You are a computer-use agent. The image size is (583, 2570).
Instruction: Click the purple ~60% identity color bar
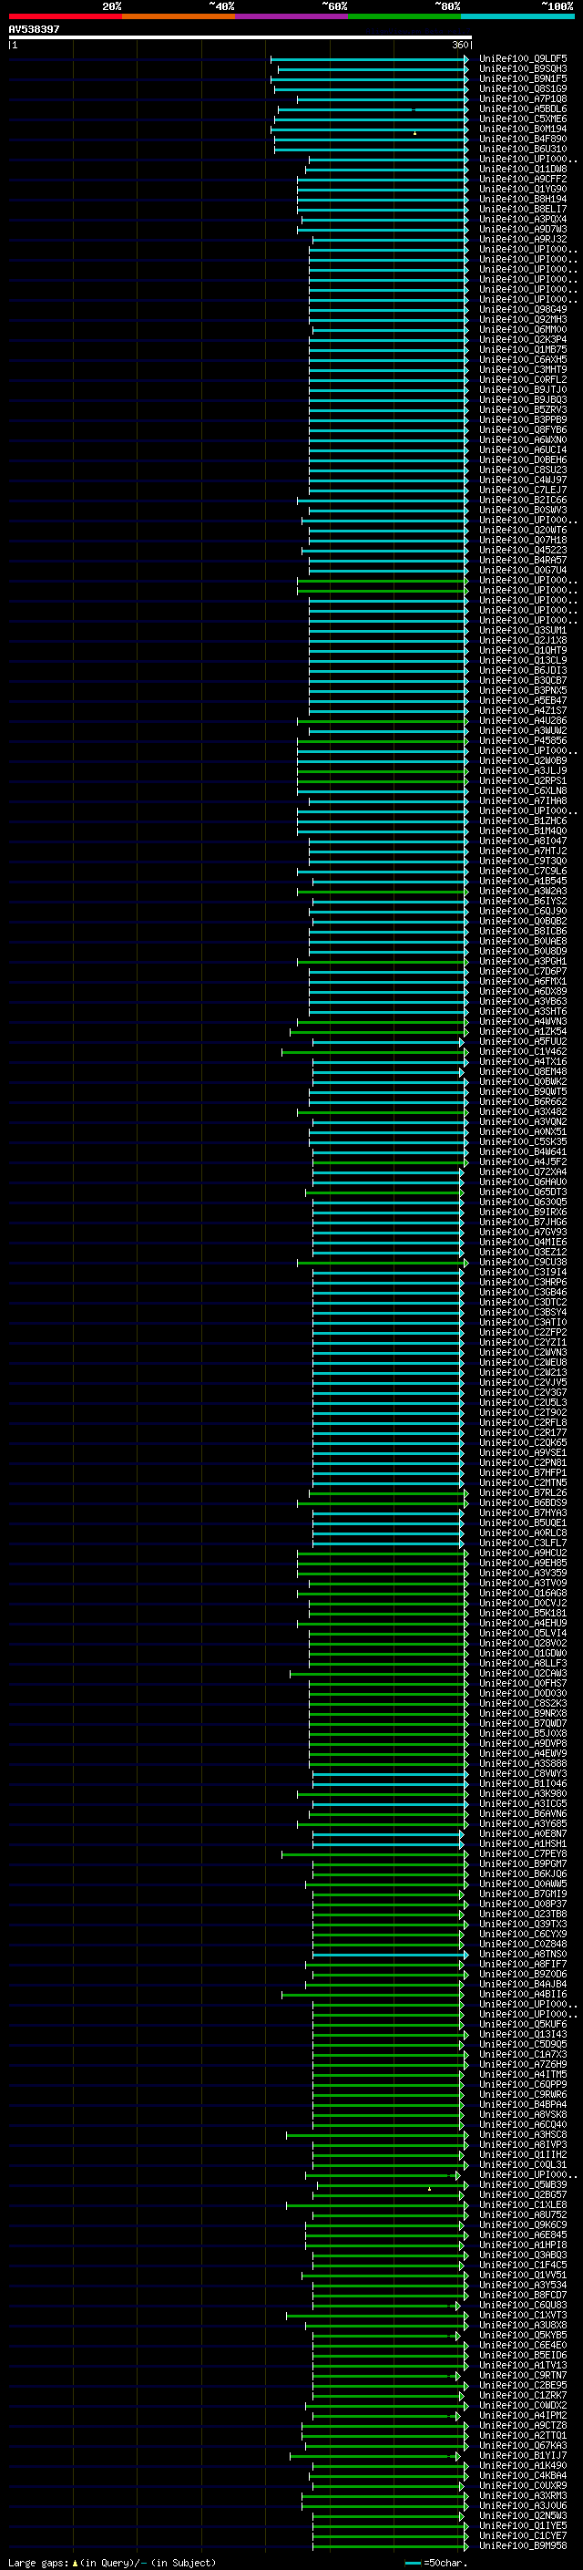[292, 16]
